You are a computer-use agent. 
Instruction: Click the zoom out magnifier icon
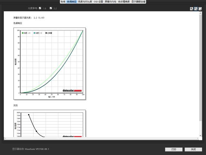point(196,9)
